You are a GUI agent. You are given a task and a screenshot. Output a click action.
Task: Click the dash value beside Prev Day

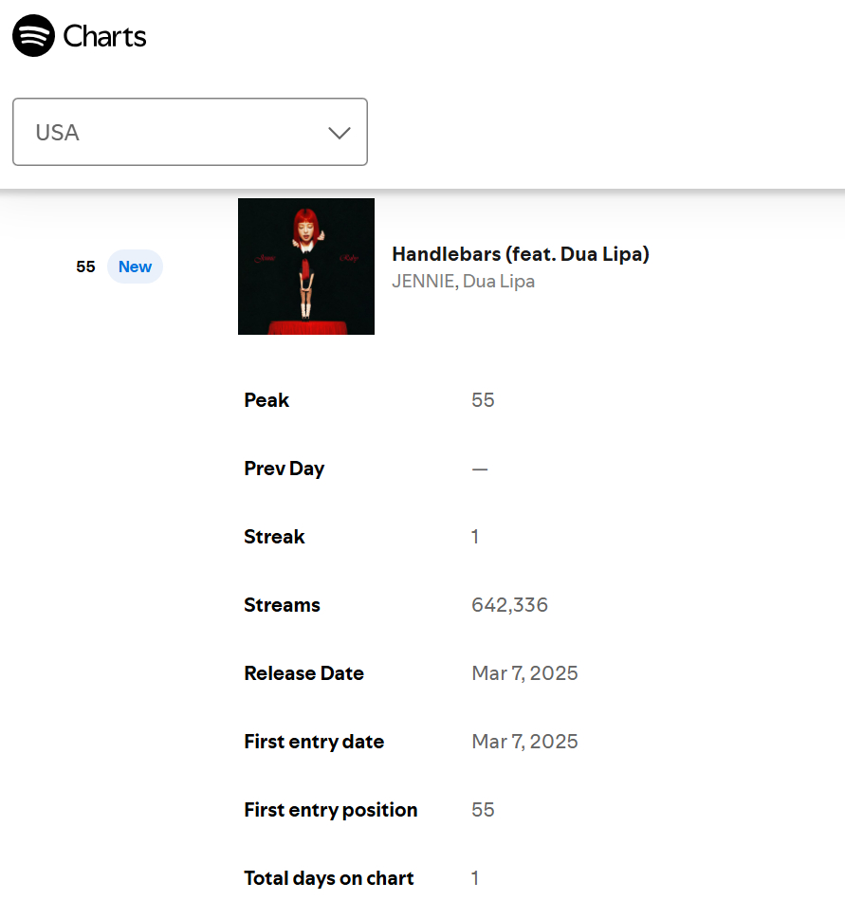(x=480, y=469)
